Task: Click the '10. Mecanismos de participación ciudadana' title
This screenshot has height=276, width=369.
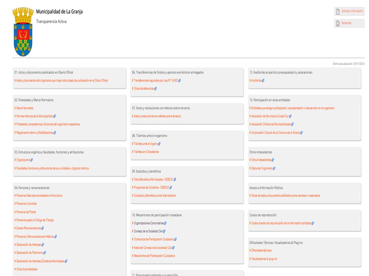Action: pos(156,215)
